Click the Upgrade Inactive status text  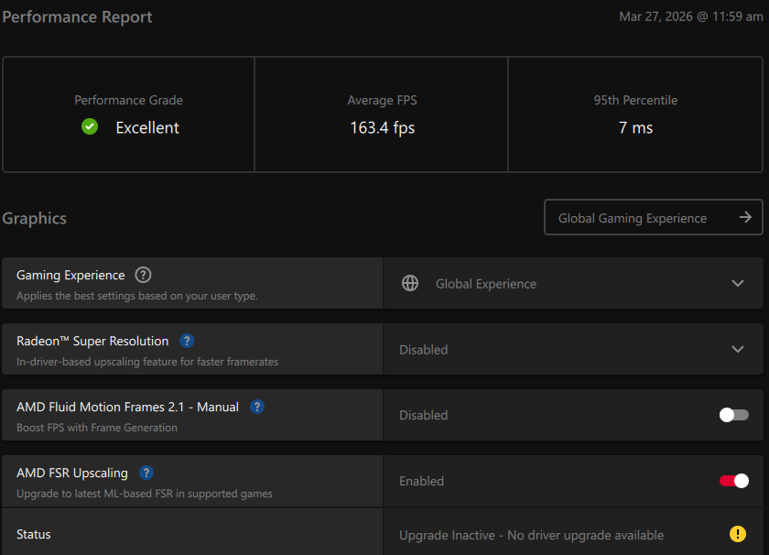point(531,535)
